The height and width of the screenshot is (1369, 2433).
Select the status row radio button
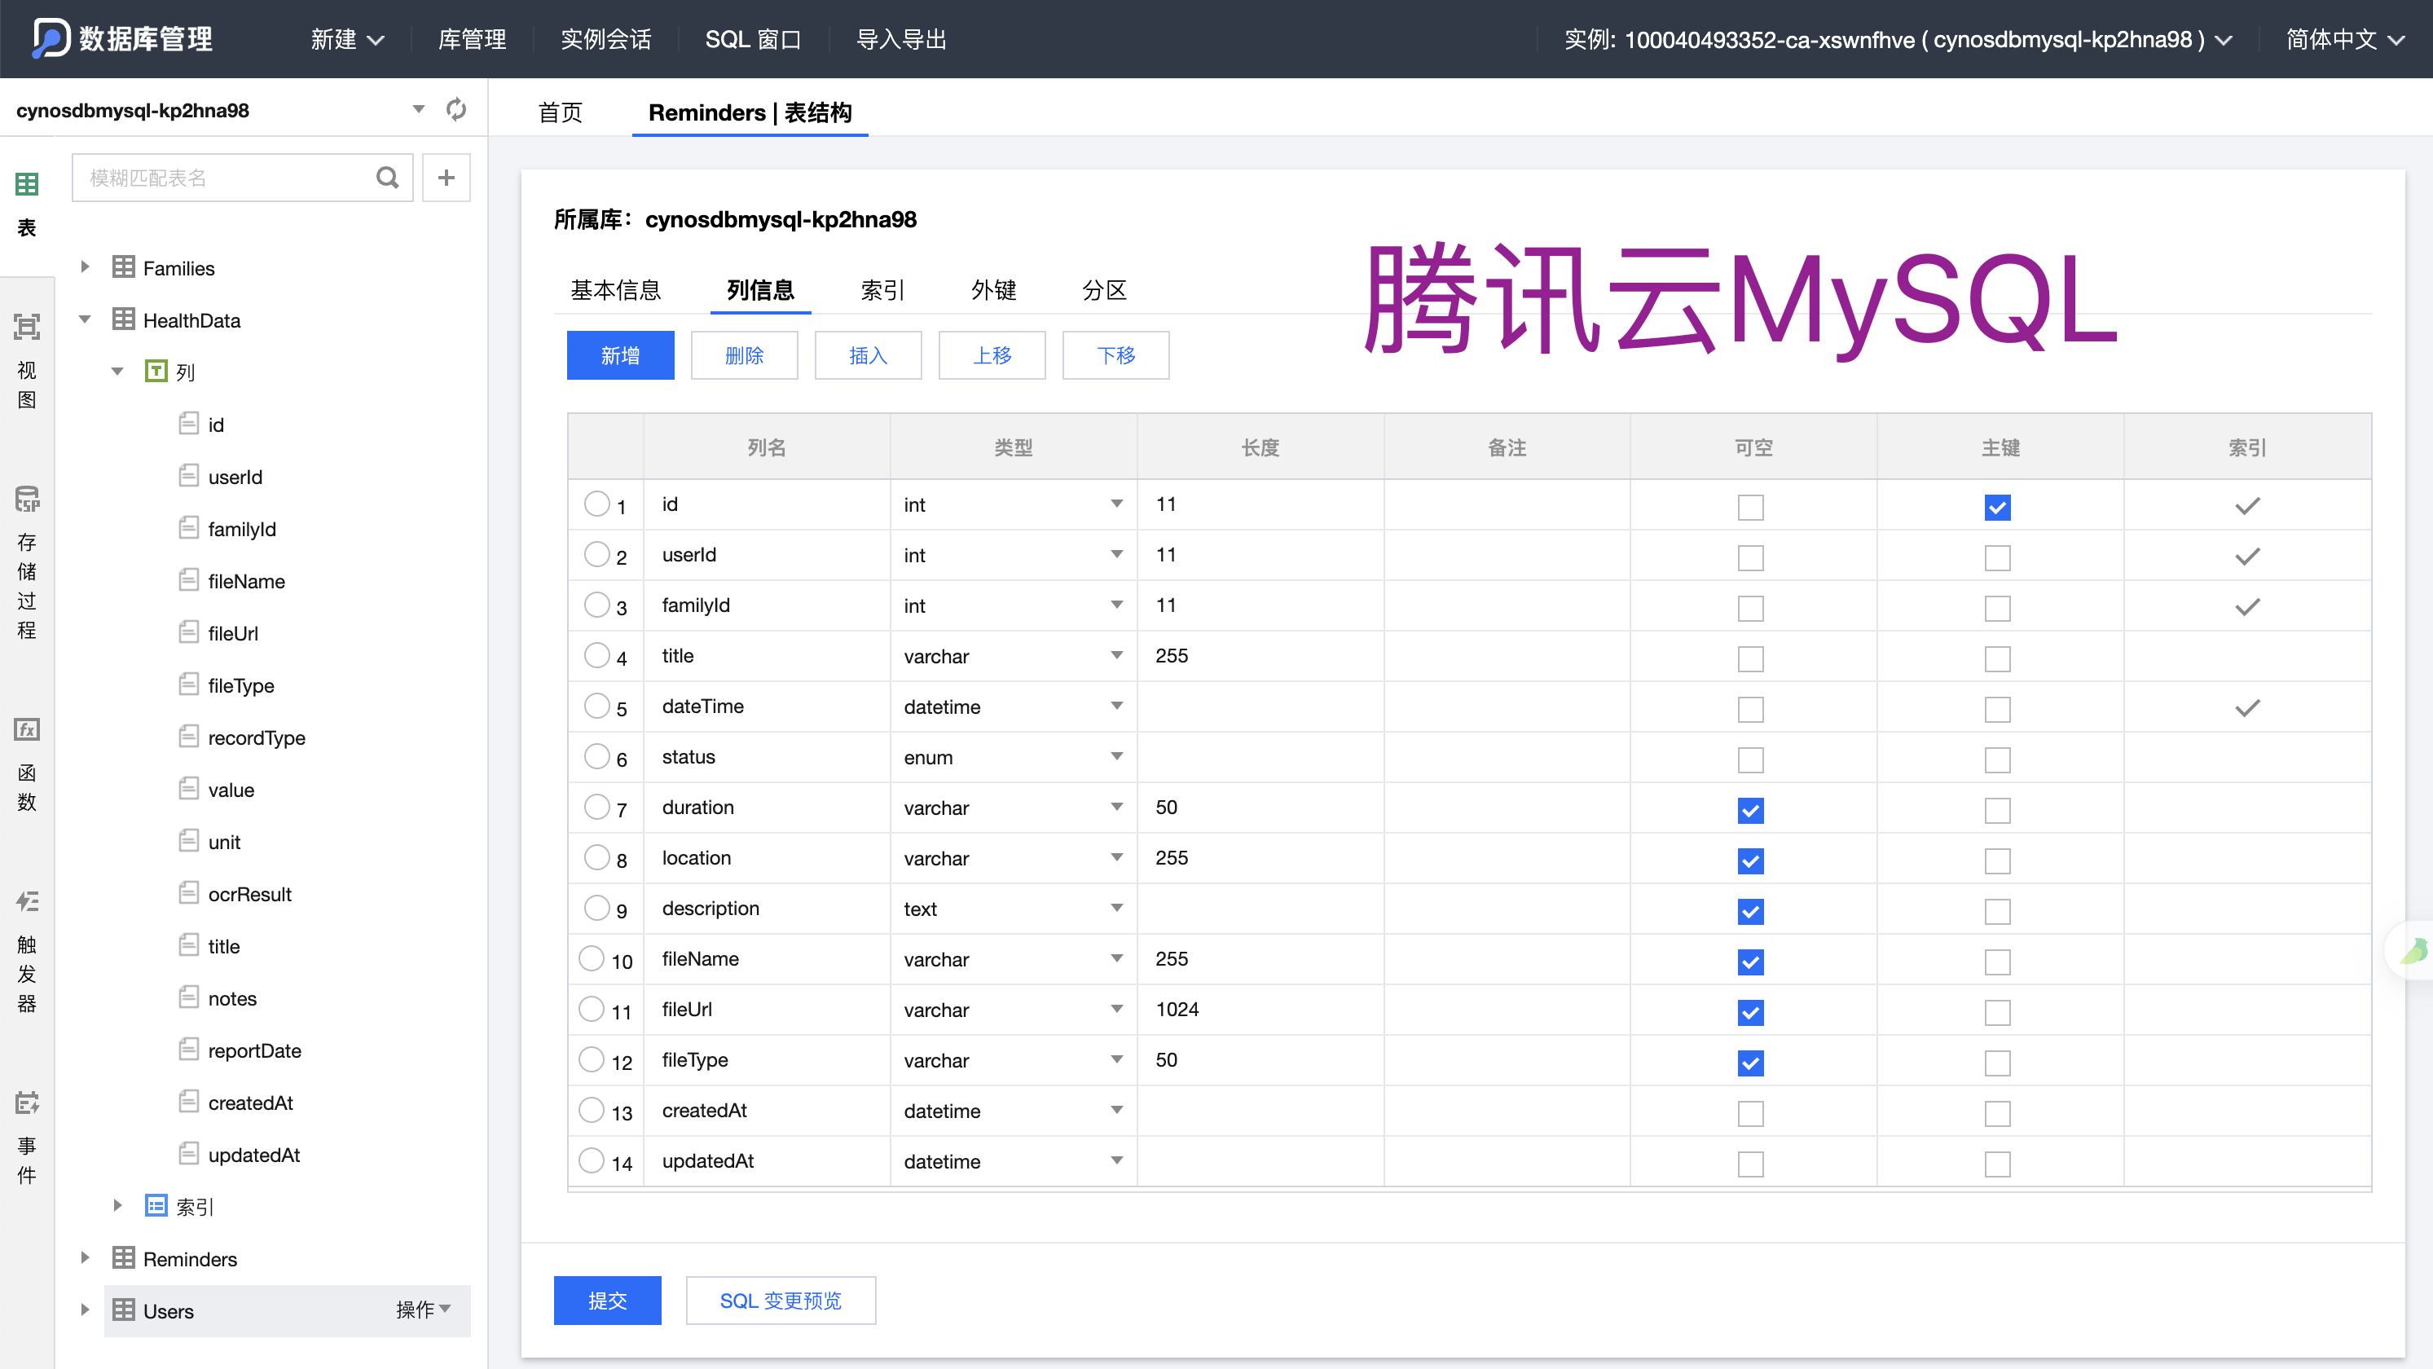click(x=597, y=756)
